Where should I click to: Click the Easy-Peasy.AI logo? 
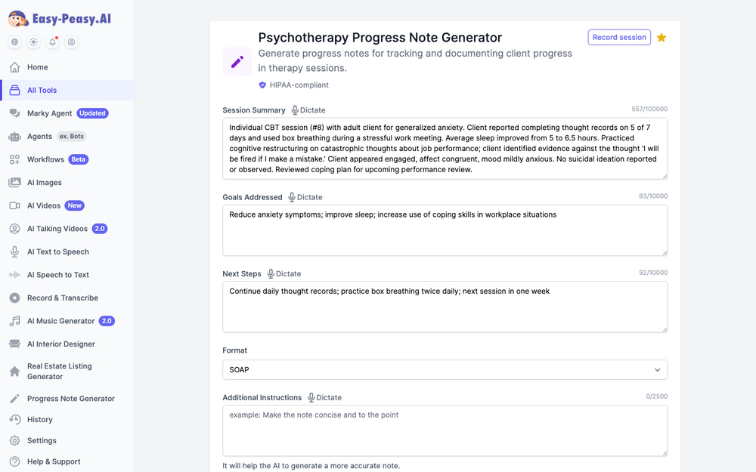tap(60, 19)
